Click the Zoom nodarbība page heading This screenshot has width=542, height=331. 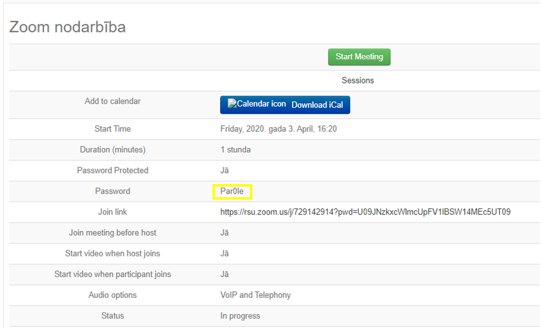click(68, 27)
